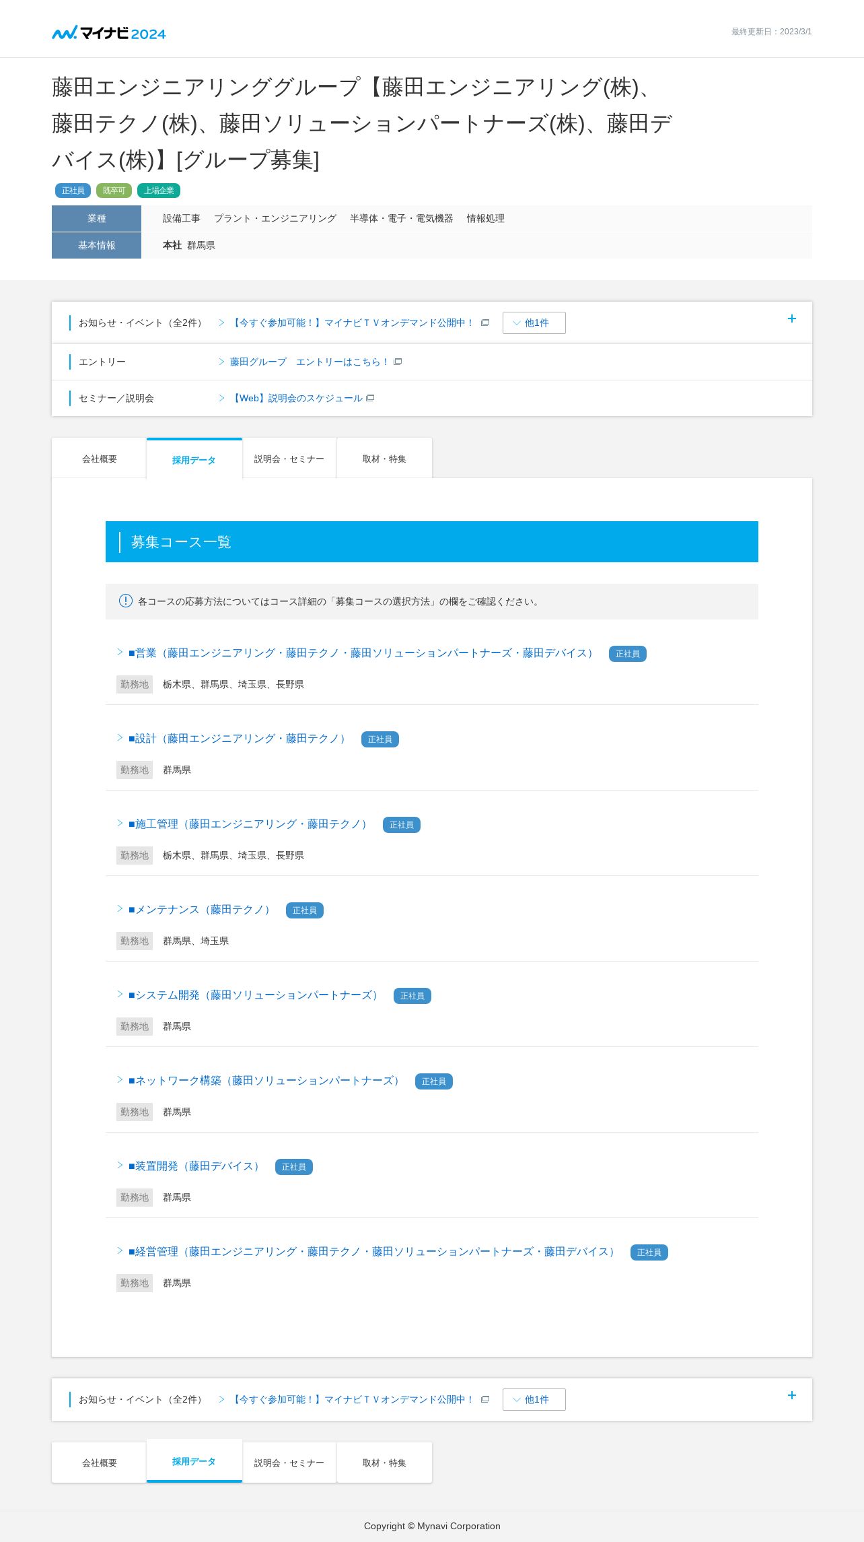864x1542 pixels.
Task: Open 藤田グループ エントリーはこちら link
Action: click(310, 362)
